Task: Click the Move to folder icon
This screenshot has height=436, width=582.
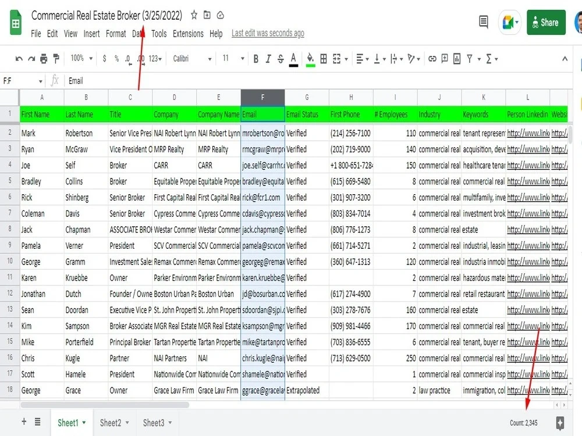Action: tap(207, 15)
